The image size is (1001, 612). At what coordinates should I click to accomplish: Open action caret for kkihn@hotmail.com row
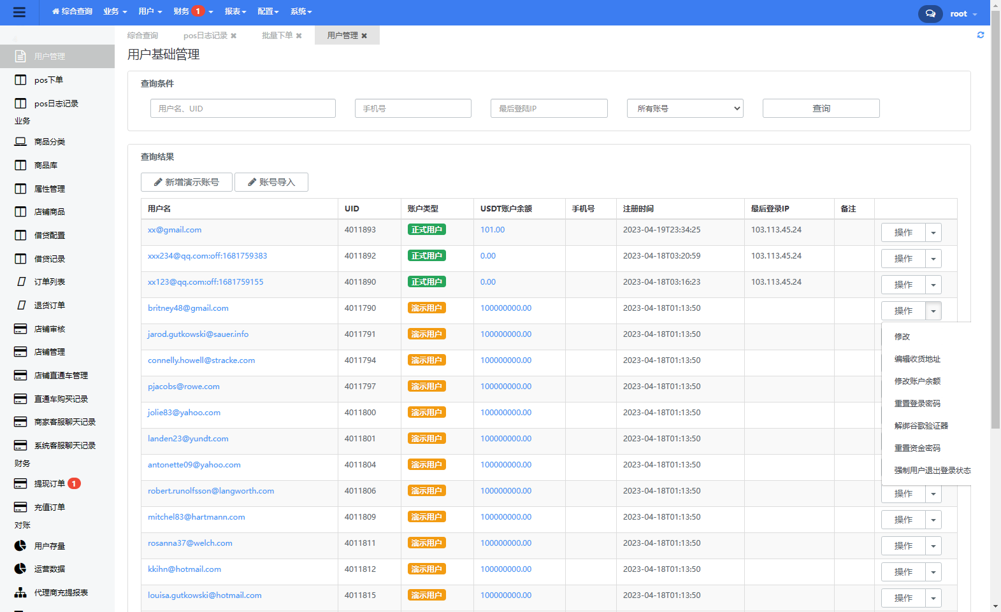[x=933, y=572]
